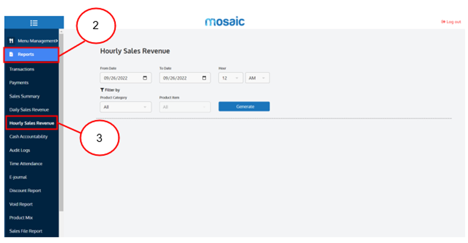
Task: Click the Menu Management fork-knife icon
Action: pyautogui.click(x=11, y=41)
